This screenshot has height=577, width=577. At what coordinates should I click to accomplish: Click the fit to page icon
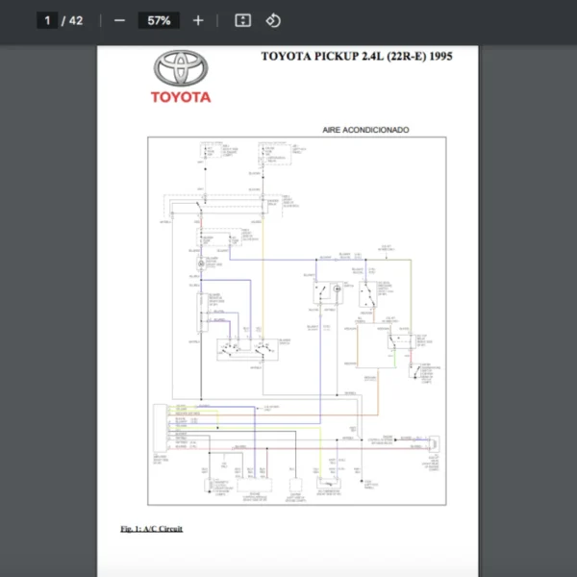243,20
